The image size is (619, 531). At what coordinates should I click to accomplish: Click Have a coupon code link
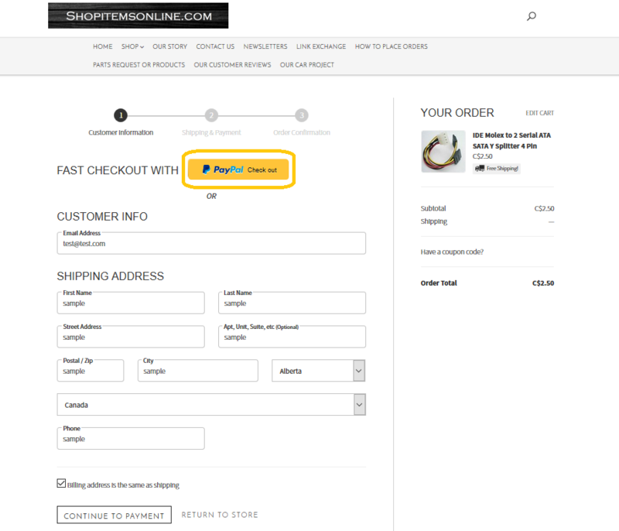[452, 252]
